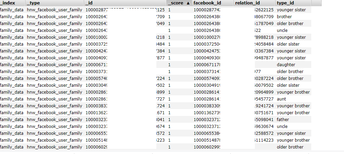
Task: Click the _index cell in the first row
Action: point(12,10)
